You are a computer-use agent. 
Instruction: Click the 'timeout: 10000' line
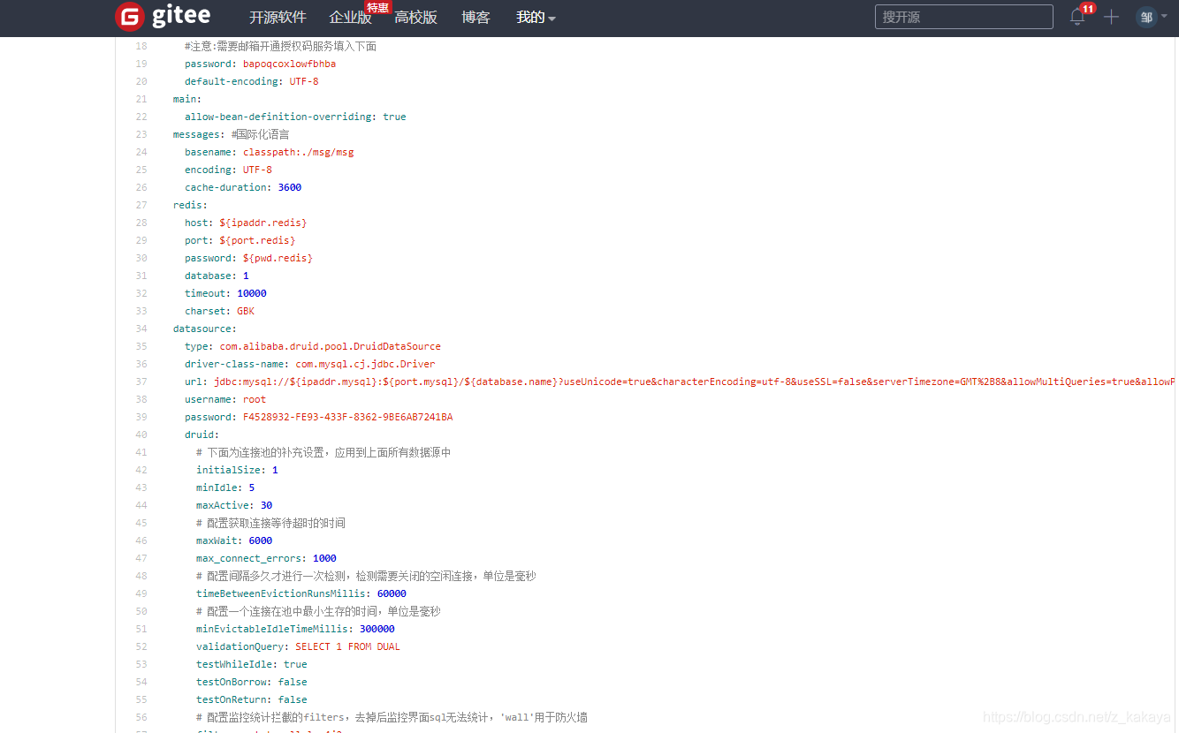pos(225,293)
